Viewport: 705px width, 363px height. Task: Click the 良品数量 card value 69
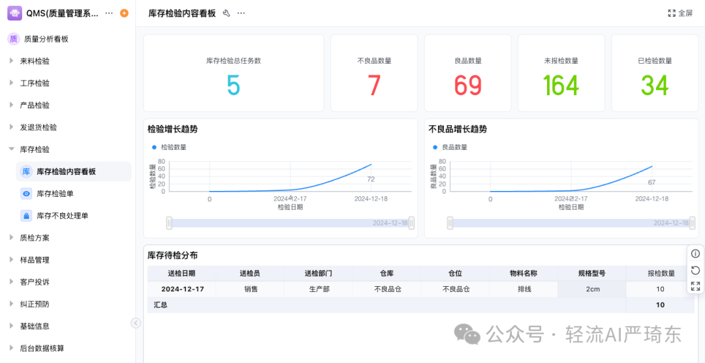click(467, 85)
